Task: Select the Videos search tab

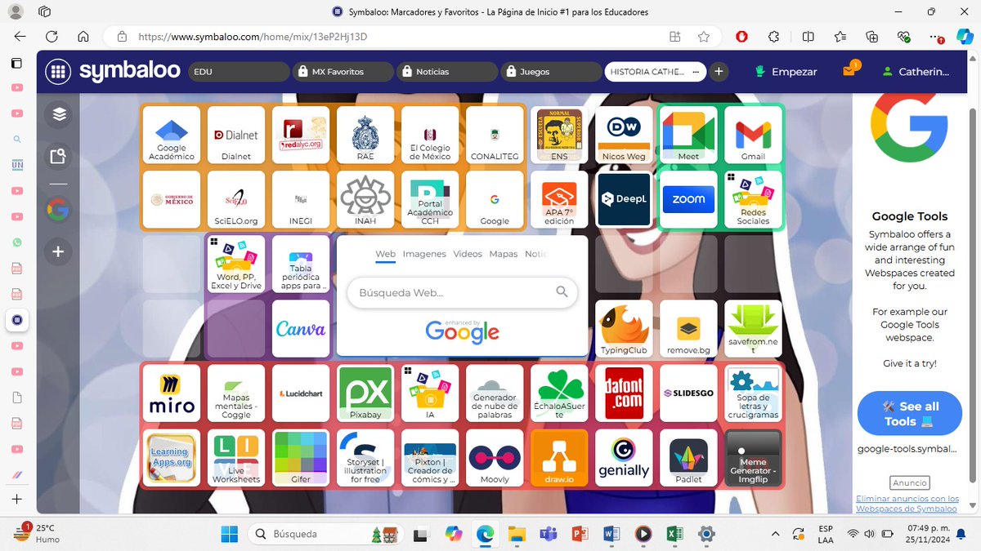Action: 468,254
